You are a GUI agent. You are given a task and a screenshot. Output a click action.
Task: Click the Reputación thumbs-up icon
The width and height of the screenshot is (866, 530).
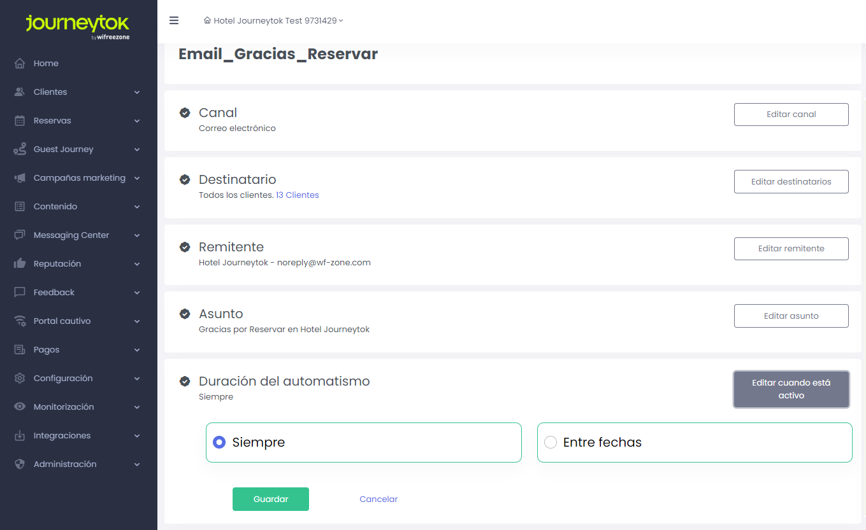click(x=20, y=264)
